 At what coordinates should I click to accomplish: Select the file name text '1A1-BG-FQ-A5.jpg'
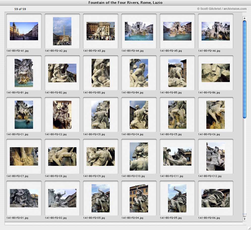(171, 51)
